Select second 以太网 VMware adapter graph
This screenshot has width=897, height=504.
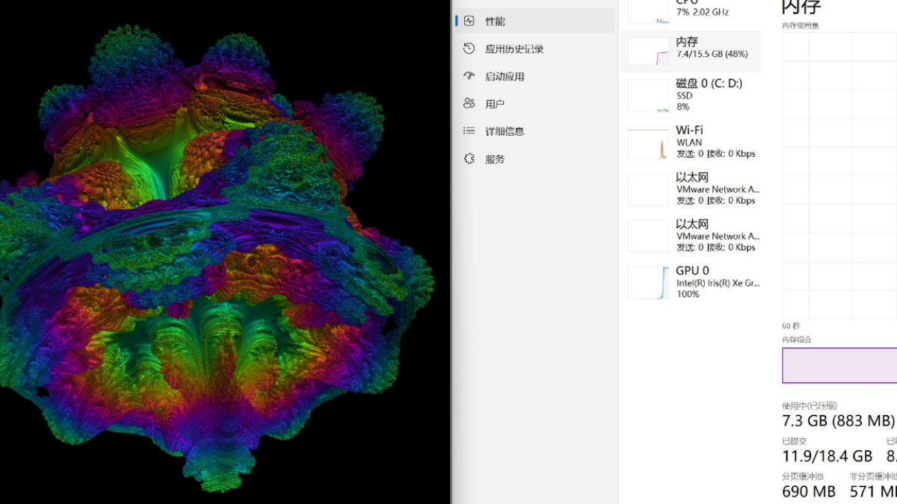pyautogui.click(x=648, y=236)
